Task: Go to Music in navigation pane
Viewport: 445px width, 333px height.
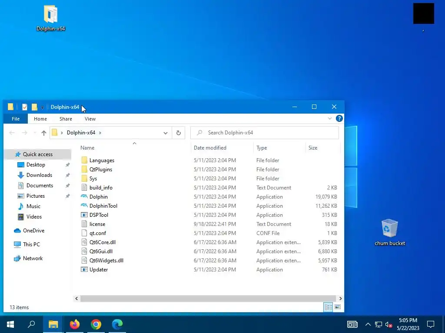Action: click(33, 206)
